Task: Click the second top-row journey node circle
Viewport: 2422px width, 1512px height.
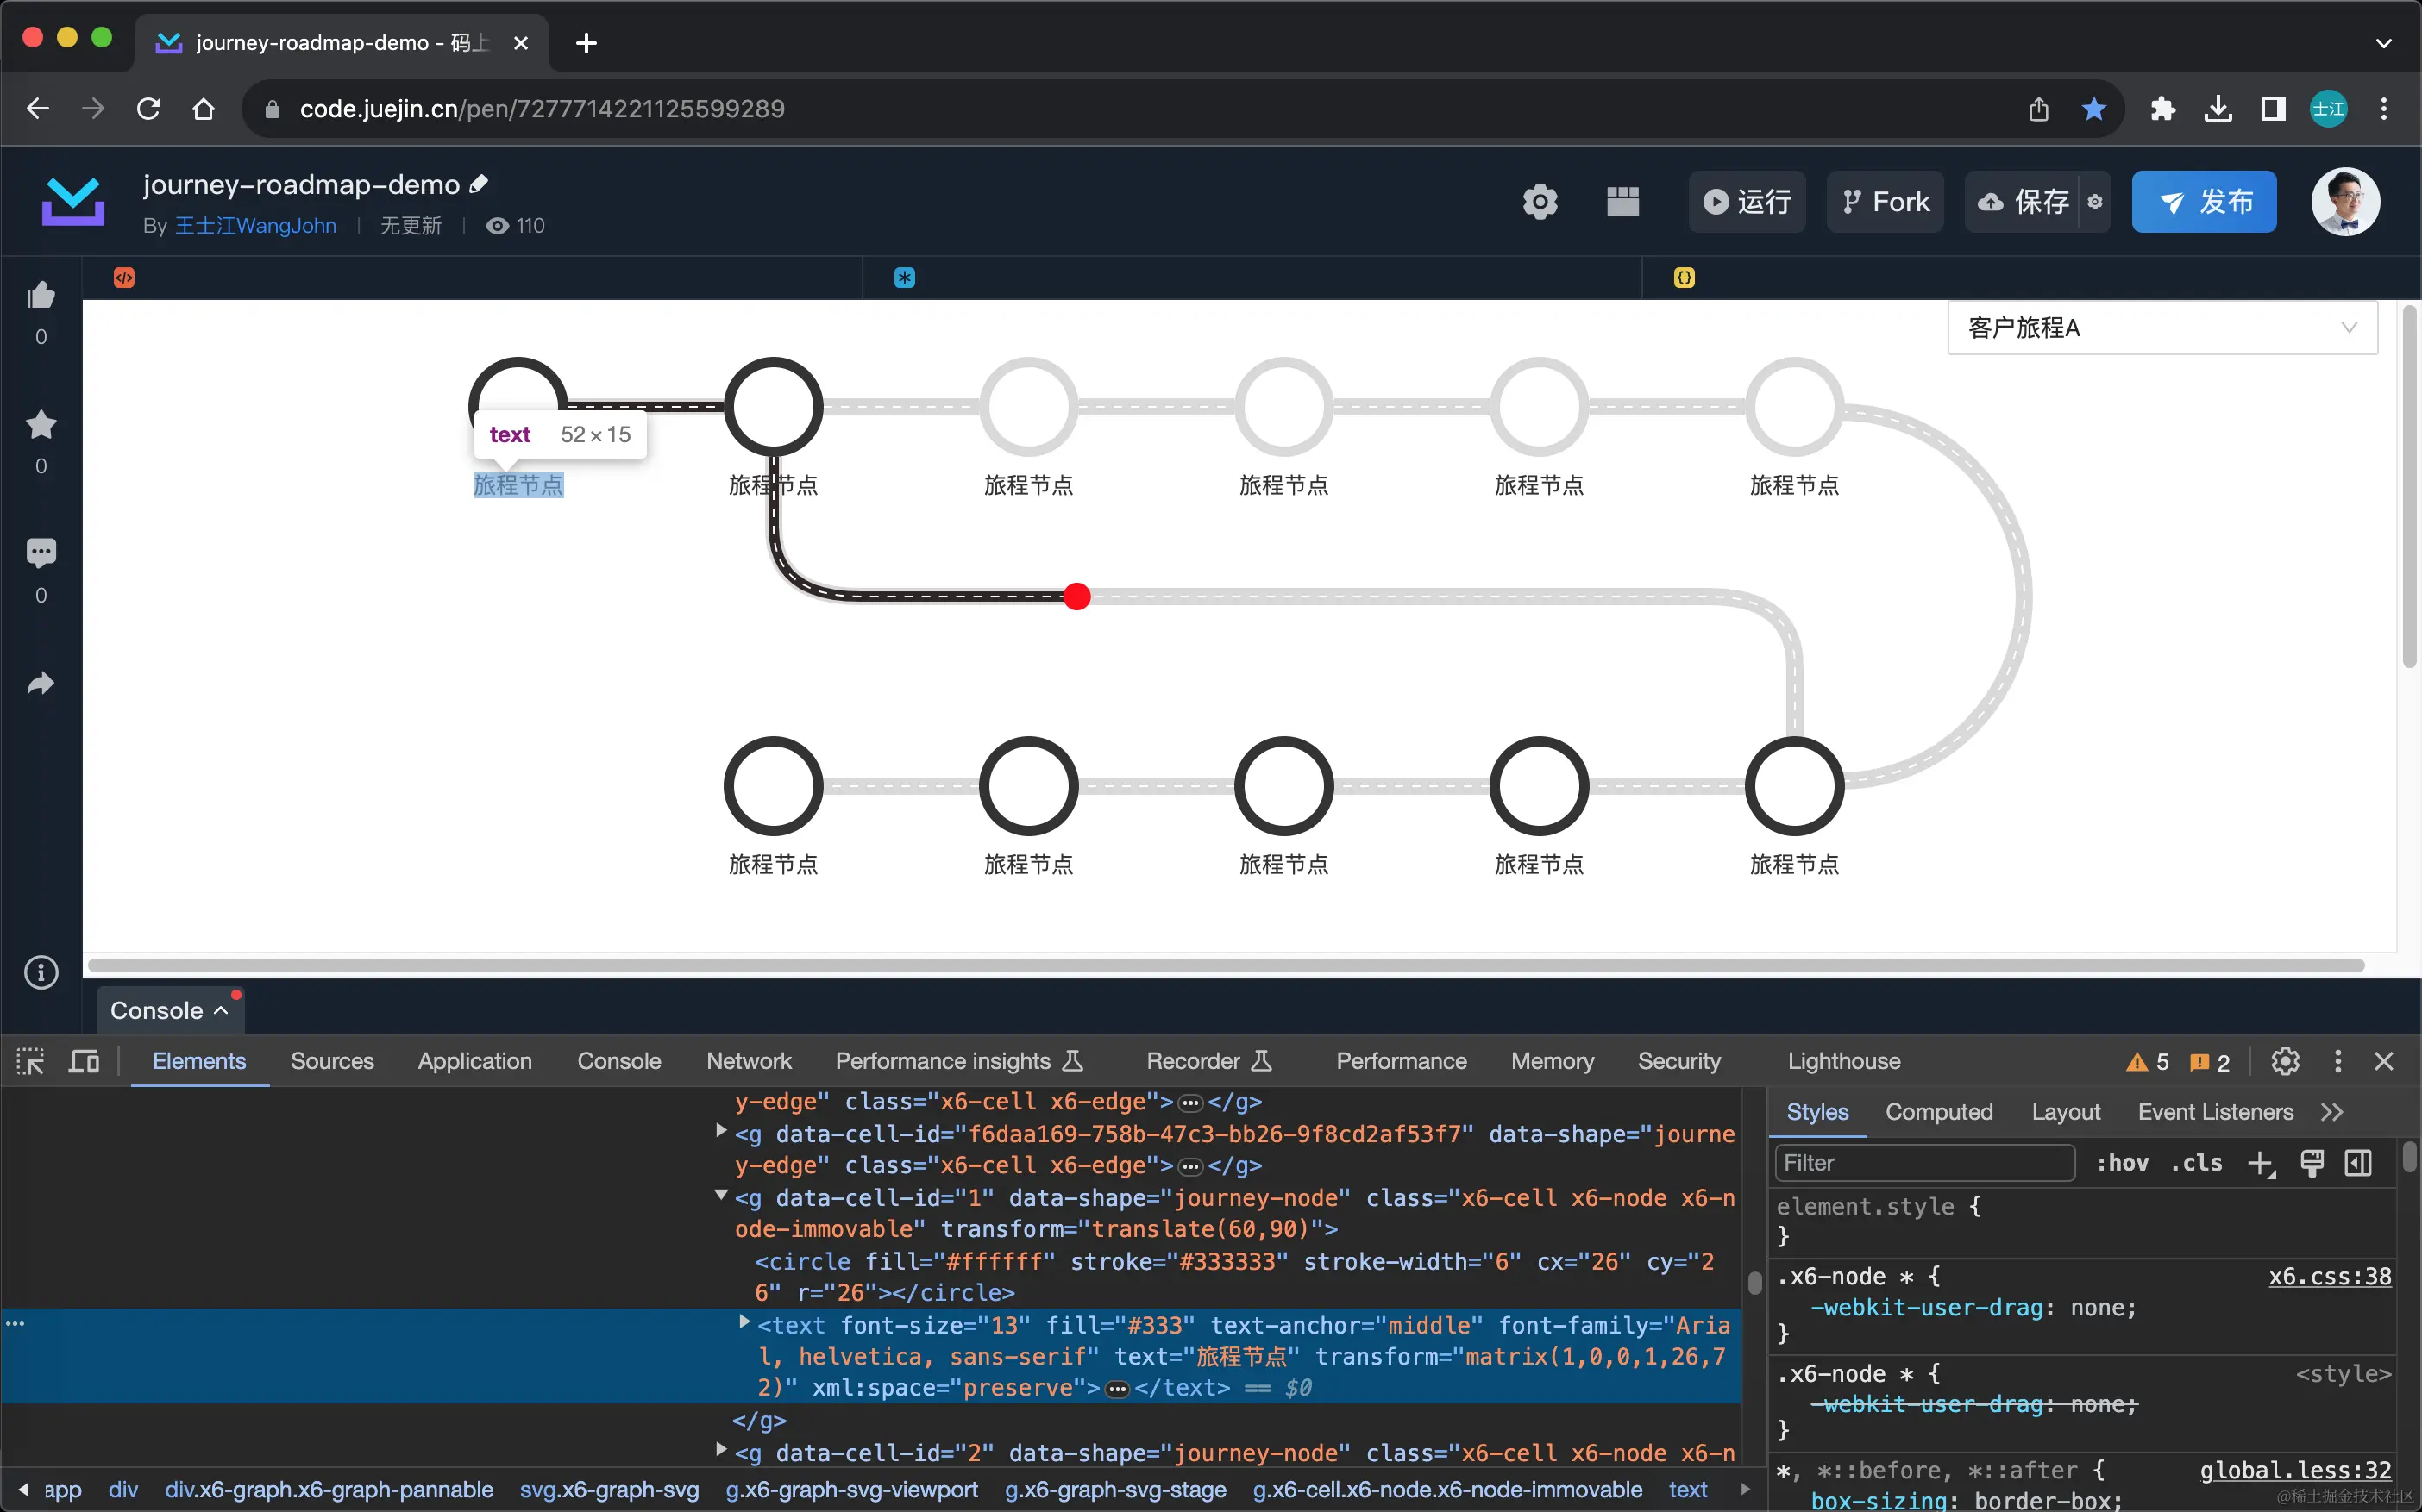Action: click(774, 407)
